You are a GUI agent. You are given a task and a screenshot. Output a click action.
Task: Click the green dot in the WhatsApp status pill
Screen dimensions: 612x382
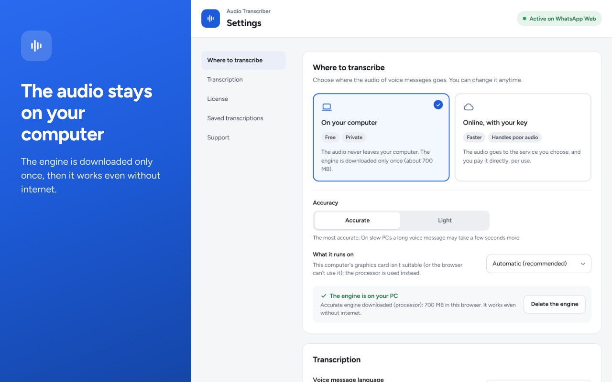click(x=525, y=19)
